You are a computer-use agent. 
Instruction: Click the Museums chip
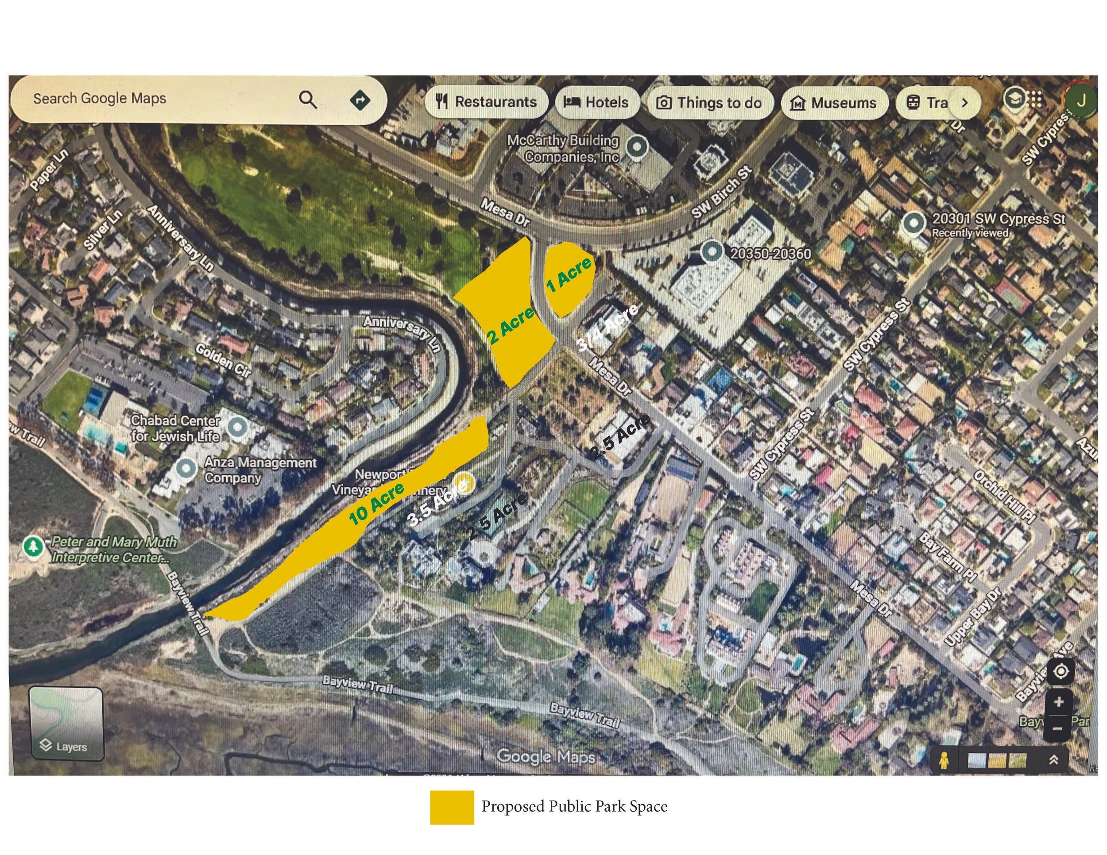tap(834, 103)
